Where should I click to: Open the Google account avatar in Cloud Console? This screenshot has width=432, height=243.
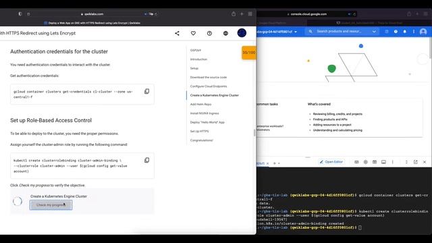[x=423, y=32]
